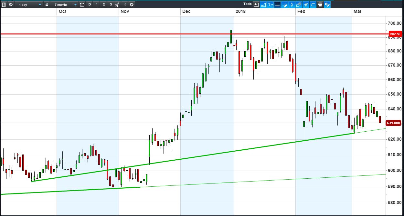Load chart template 1
This screenshot has width=404, height=216.
[x=97, y=5]
